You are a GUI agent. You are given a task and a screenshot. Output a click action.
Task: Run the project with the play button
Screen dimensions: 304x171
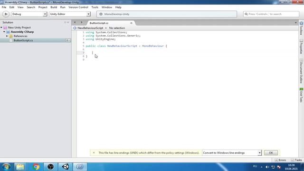click(x=6, y=14)
